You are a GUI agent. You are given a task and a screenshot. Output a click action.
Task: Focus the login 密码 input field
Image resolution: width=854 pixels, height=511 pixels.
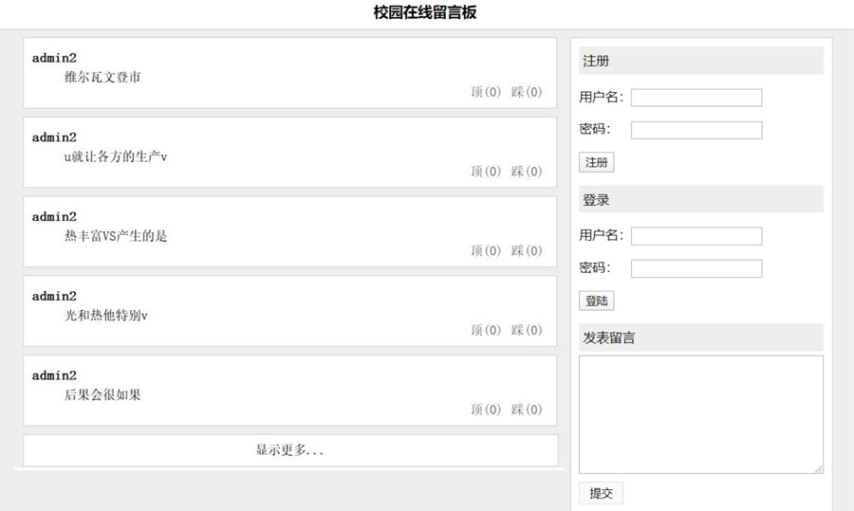(x=696, y=268)
